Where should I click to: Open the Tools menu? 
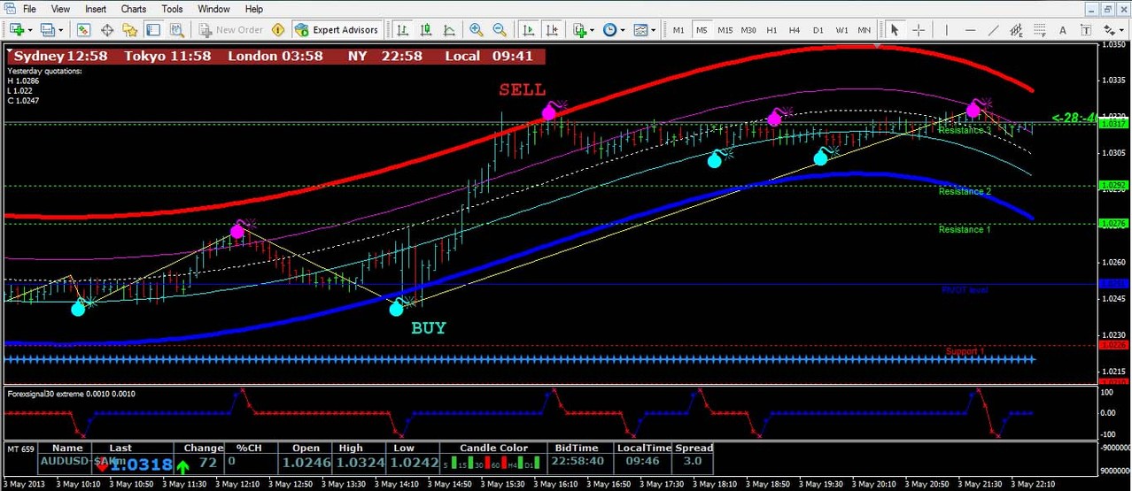pyautogui.click(x=172, y=9)
